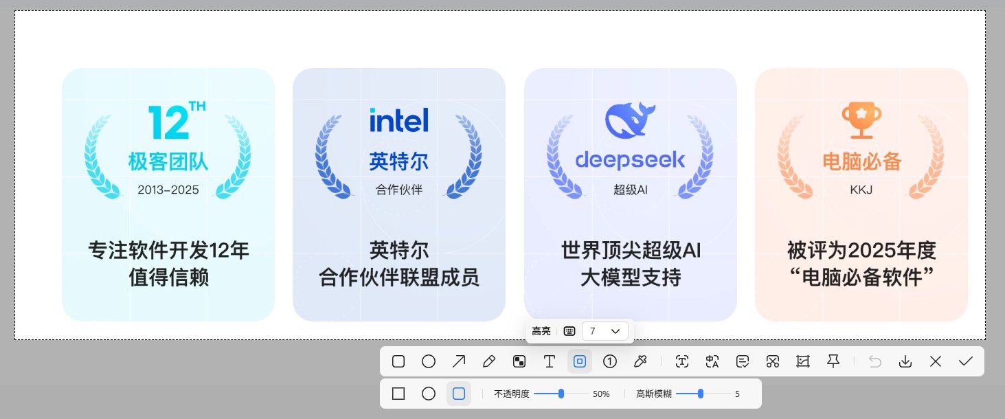The height and width of the screenshot is (419, 1005).
Task: Click the text 极客团队
Action: click(168, 161)
